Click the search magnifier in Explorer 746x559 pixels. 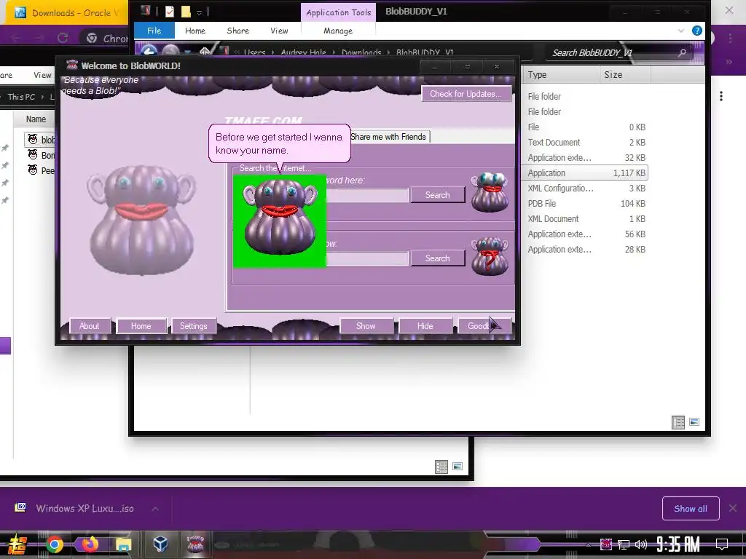(682, 52)
